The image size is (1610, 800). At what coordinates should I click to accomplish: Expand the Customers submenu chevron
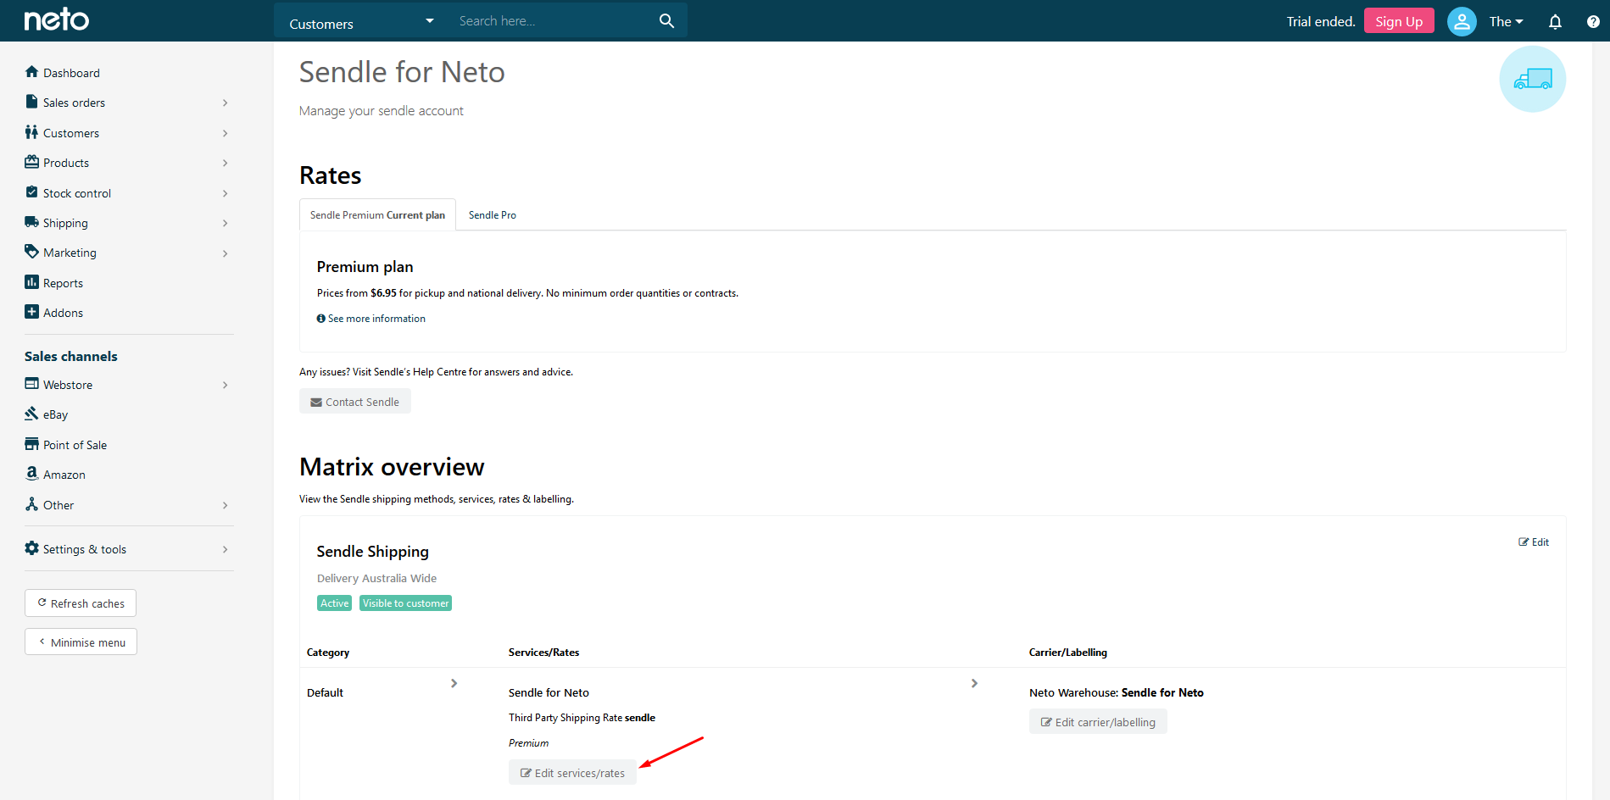(x=225, y=133)
